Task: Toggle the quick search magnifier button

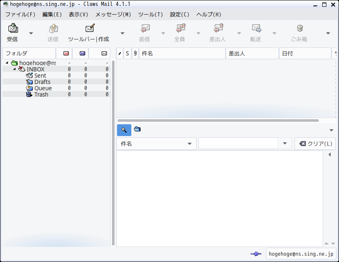Action: pyautogui.click(x=124, y=130)
